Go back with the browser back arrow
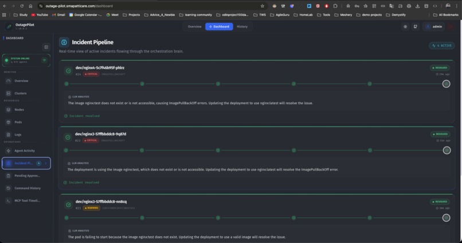Image resolution: width=462 pixels, height=243 pixels. click(x=5, y=6)
